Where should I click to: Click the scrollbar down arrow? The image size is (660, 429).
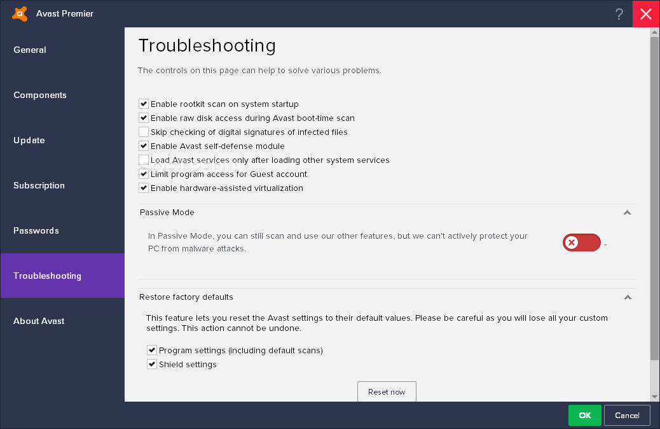654,397
